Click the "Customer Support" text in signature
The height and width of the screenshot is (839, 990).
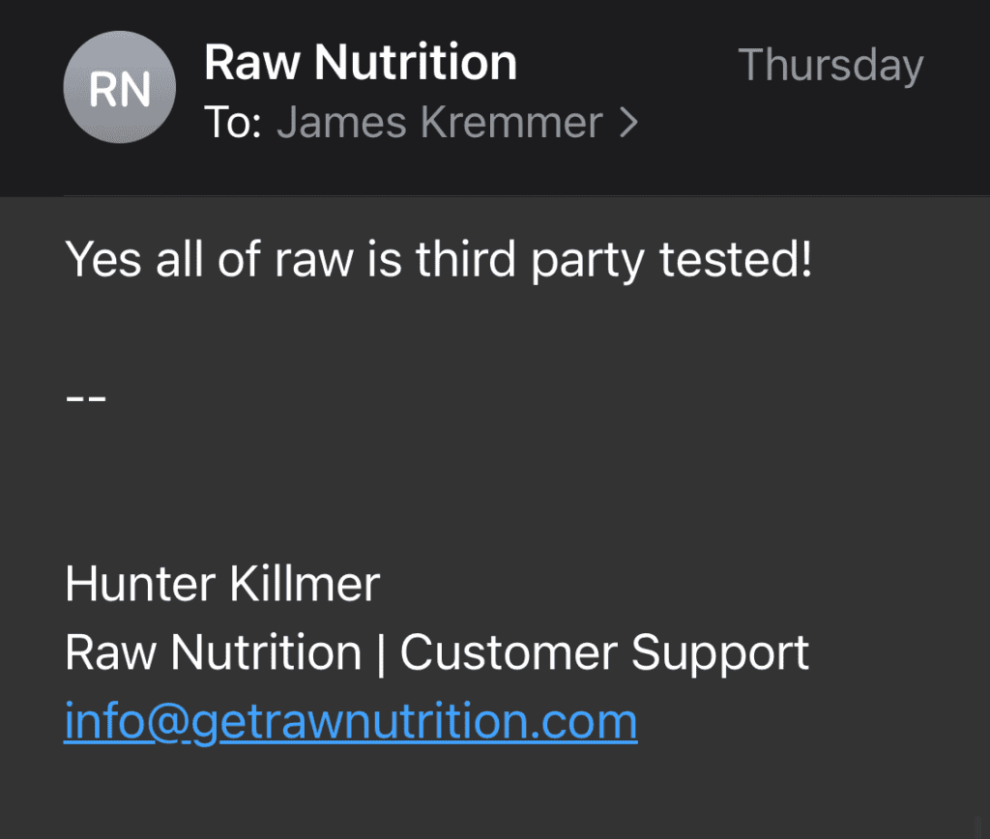(604, 653)
